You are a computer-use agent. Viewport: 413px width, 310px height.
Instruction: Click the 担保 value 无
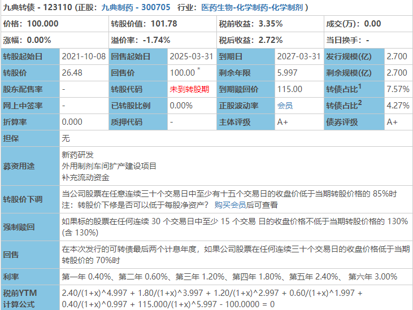point(66,138)
